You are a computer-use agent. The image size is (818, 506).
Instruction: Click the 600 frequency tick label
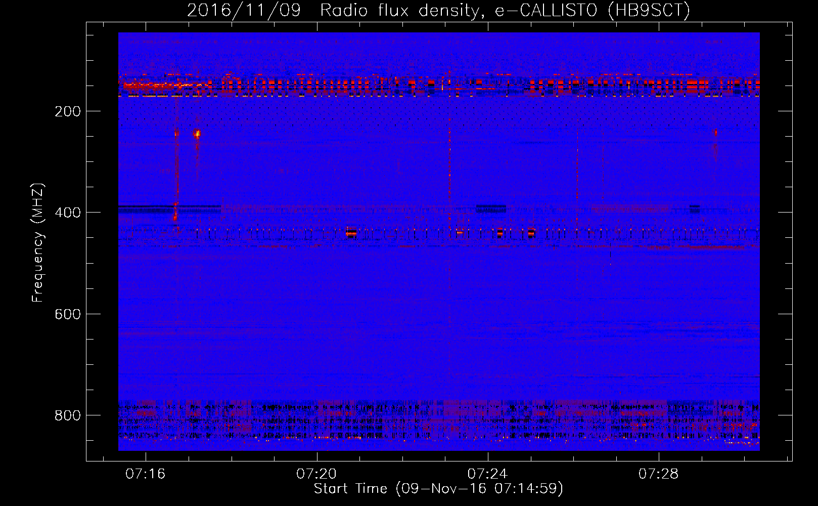pos(68,314)
